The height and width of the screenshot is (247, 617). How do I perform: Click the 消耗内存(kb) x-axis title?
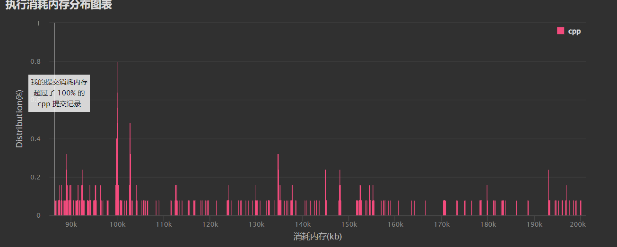tap(317, 237)
